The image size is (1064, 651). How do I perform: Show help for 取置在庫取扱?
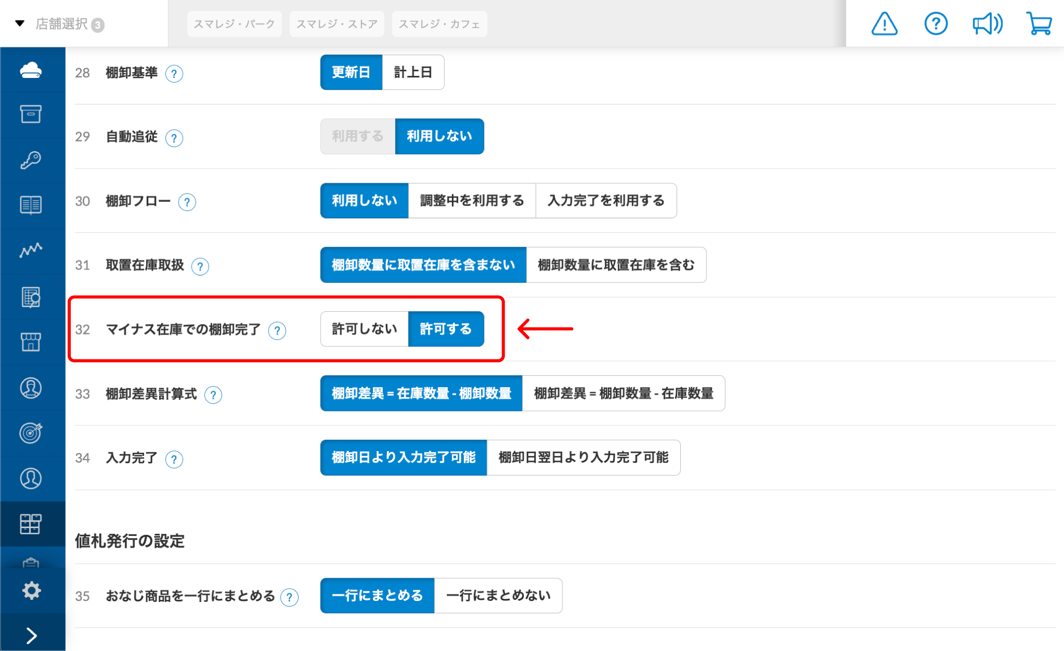click(x=200, y=266)
